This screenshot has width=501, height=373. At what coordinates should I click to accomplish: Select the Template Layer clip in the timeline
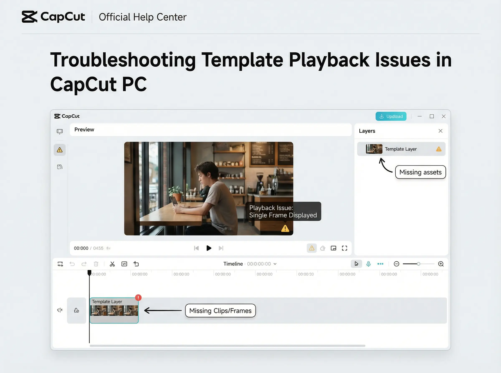point(114,311)
